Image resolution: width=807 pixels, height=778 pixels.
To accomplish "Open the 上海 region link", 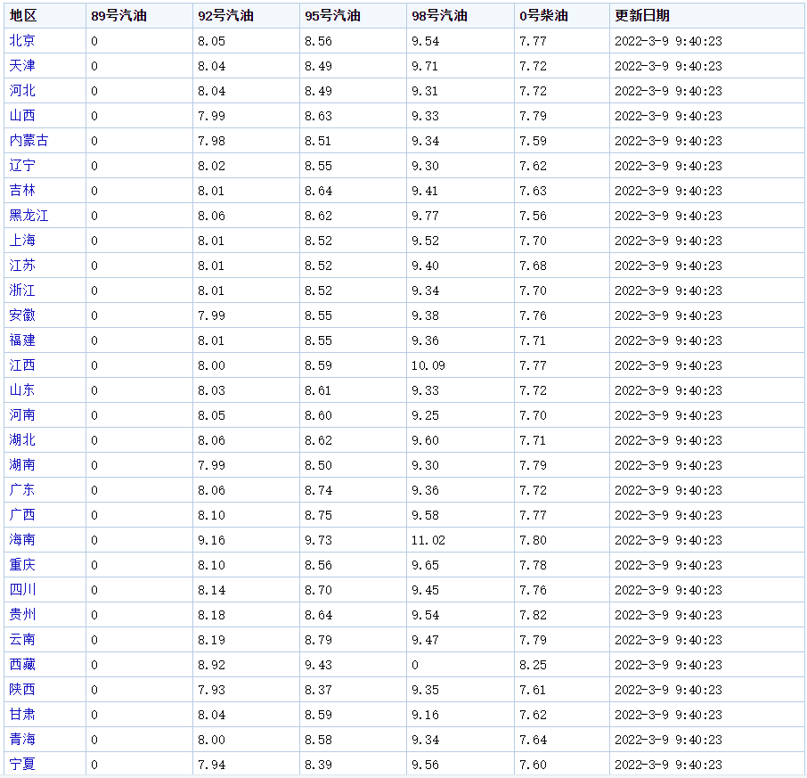I will [22, 241].
